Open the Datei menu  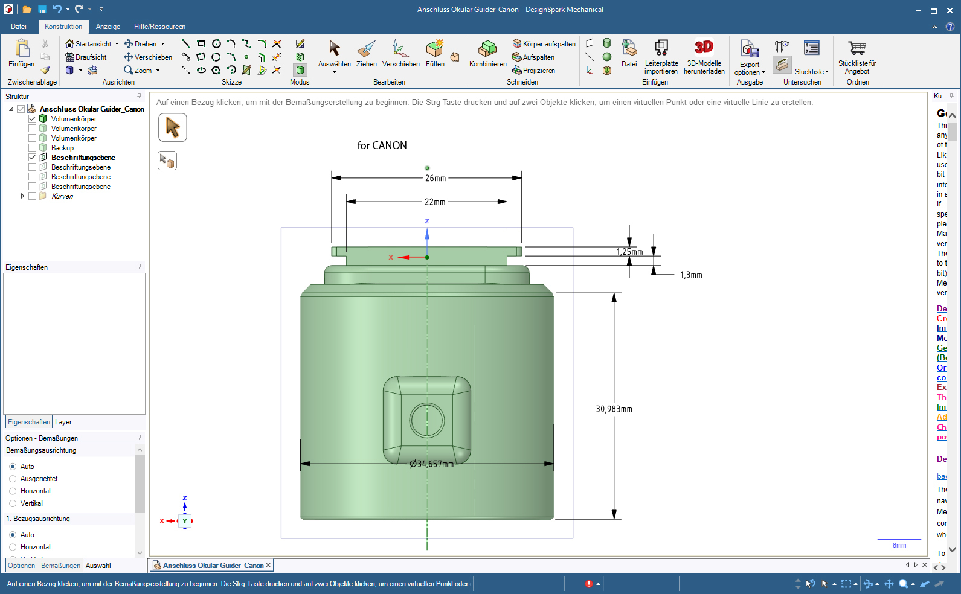[x=19, y=27]
